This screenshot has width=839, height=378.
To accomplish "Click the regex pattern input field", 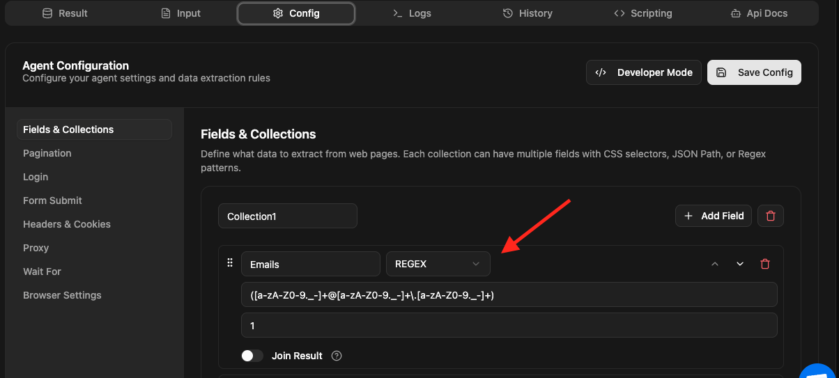I will click(509, 295).
